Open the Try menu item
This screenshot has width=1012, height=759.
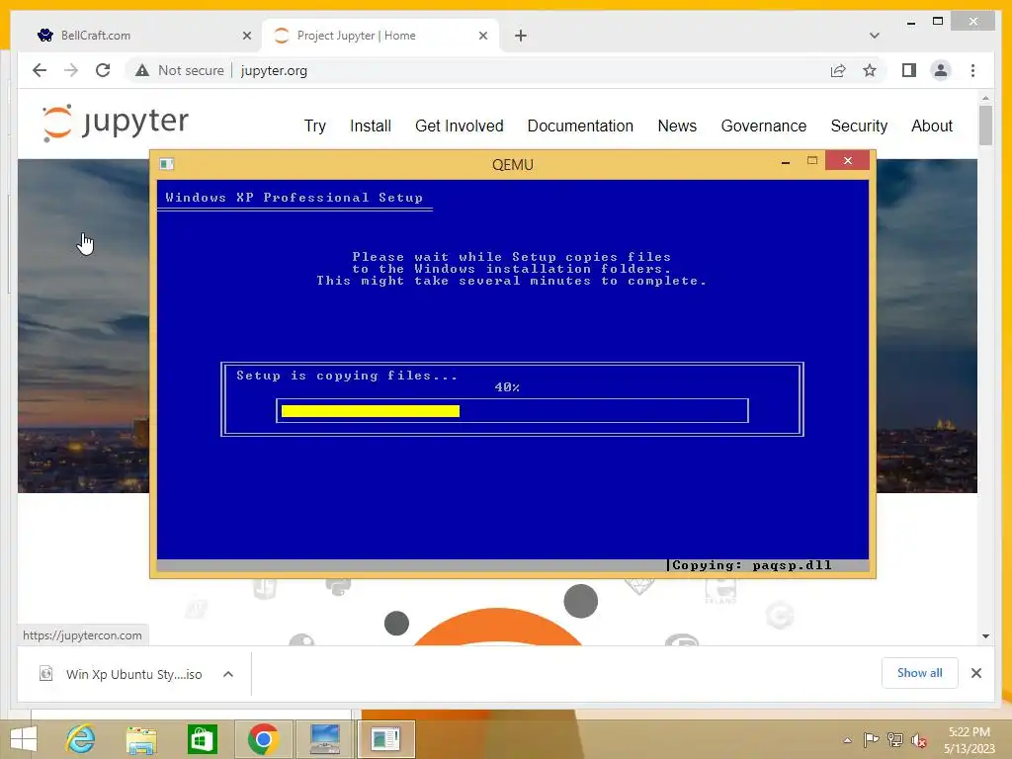[x=315, y=126]
